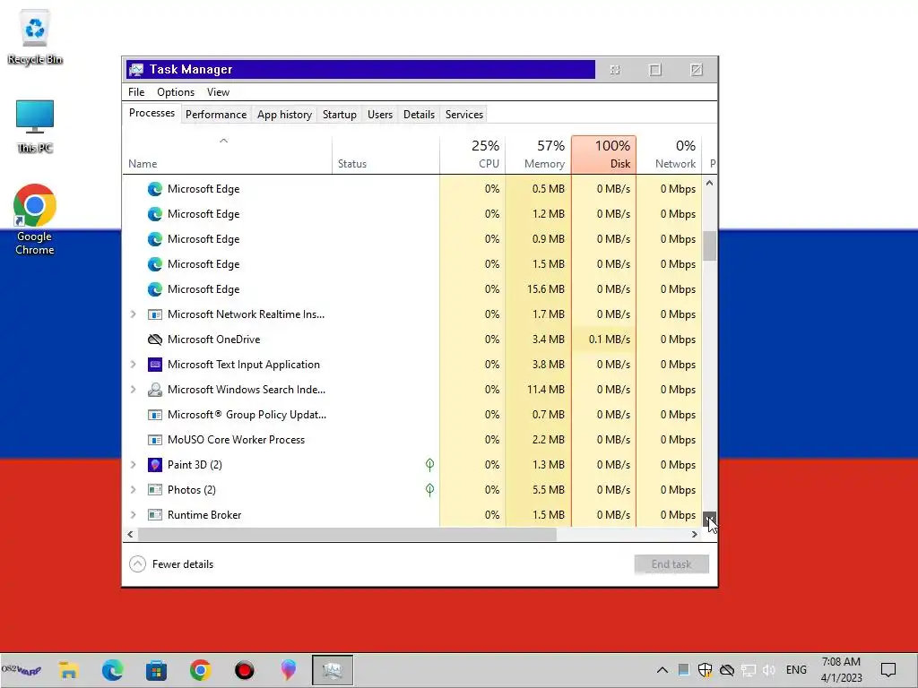918x688 pixels.
Task: Switch to the Services tab
Action: pos(464,115)
